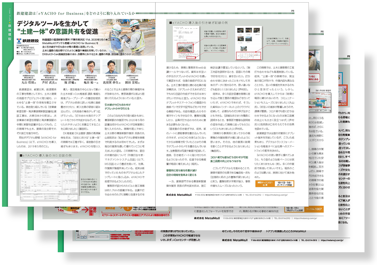Viewport: 377px width, 265px height.
Task: Click the 10月13〜14日 オンラインで開催 box
Action: pos(284,184)
